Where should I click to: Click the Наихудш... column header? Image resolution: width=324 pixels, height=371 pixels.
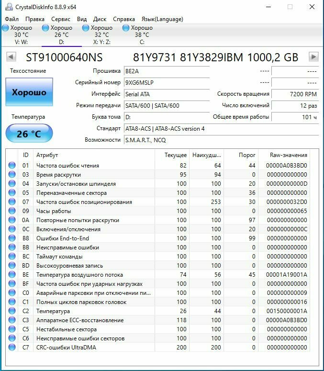[206, 155]
